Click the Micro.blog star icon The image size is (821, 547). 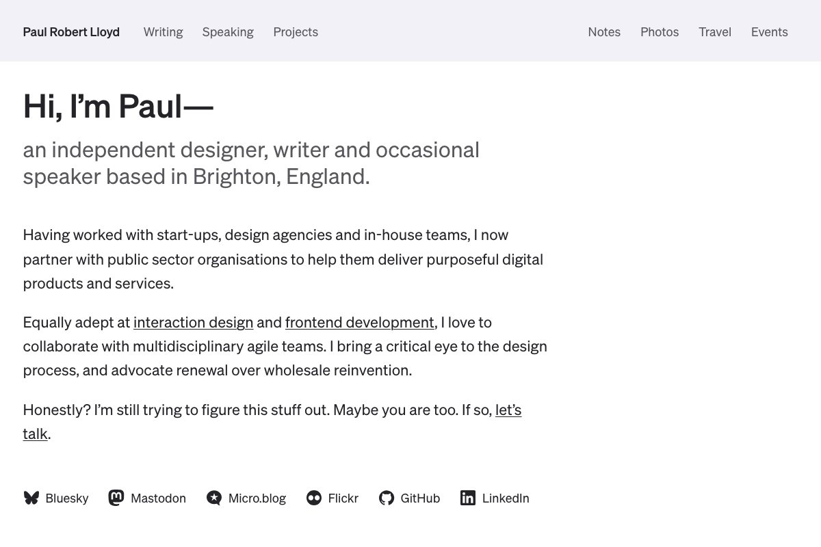pyautogui.click(x=214, y=498)
